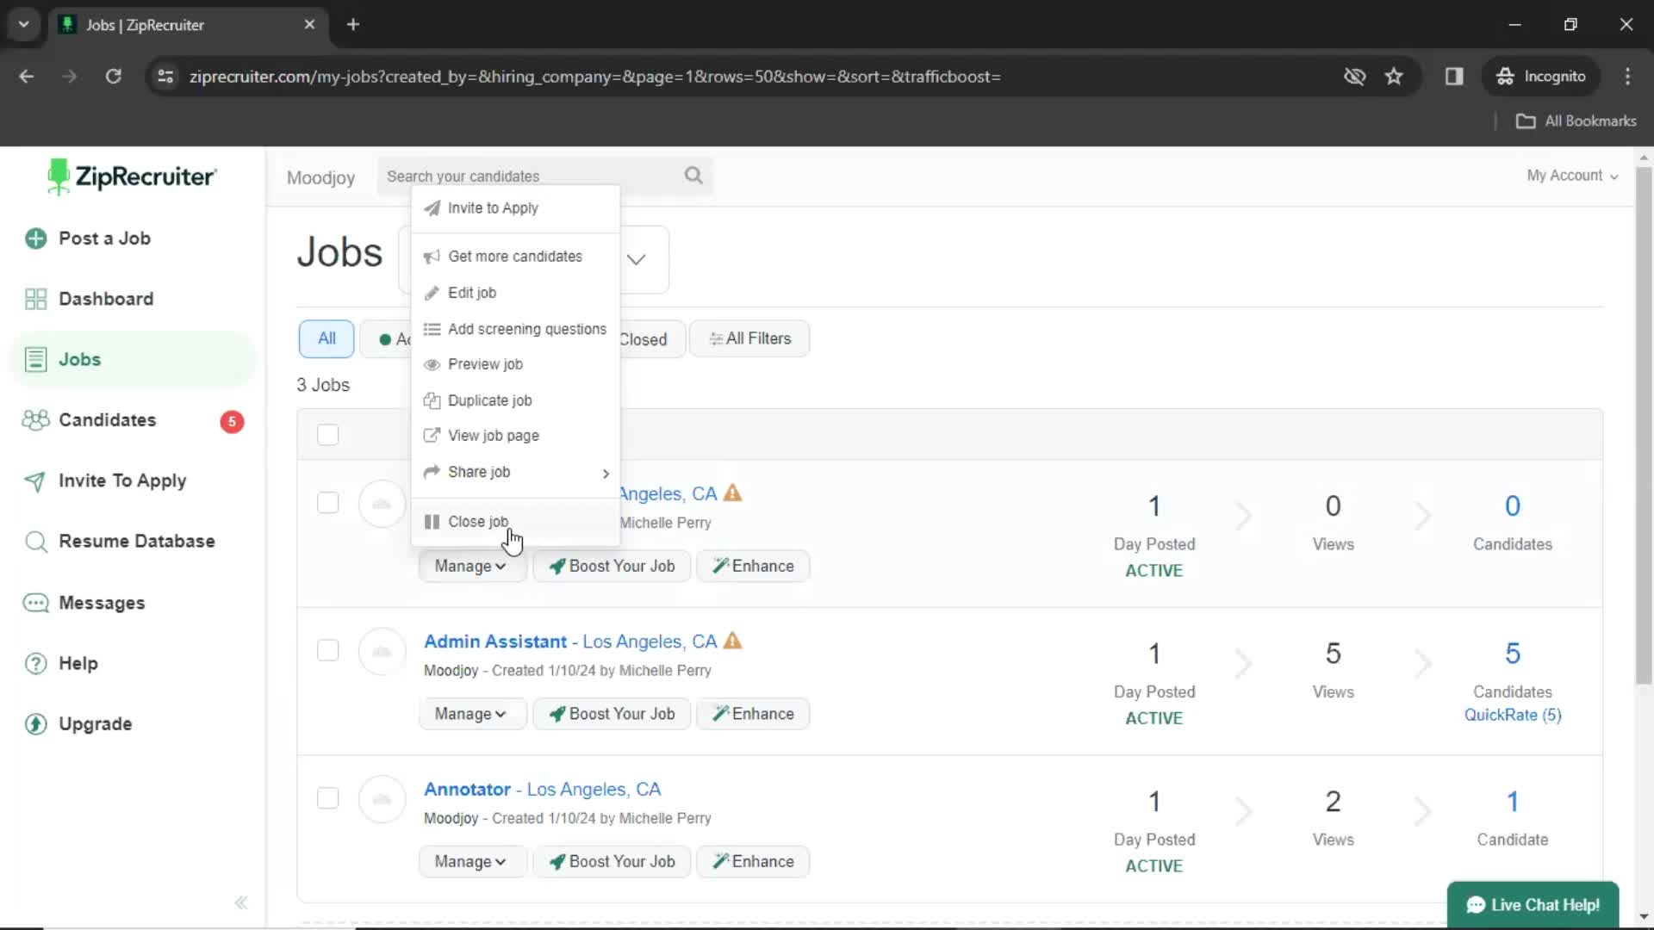Click the Post a Job icon

click(x=35, y=239)
